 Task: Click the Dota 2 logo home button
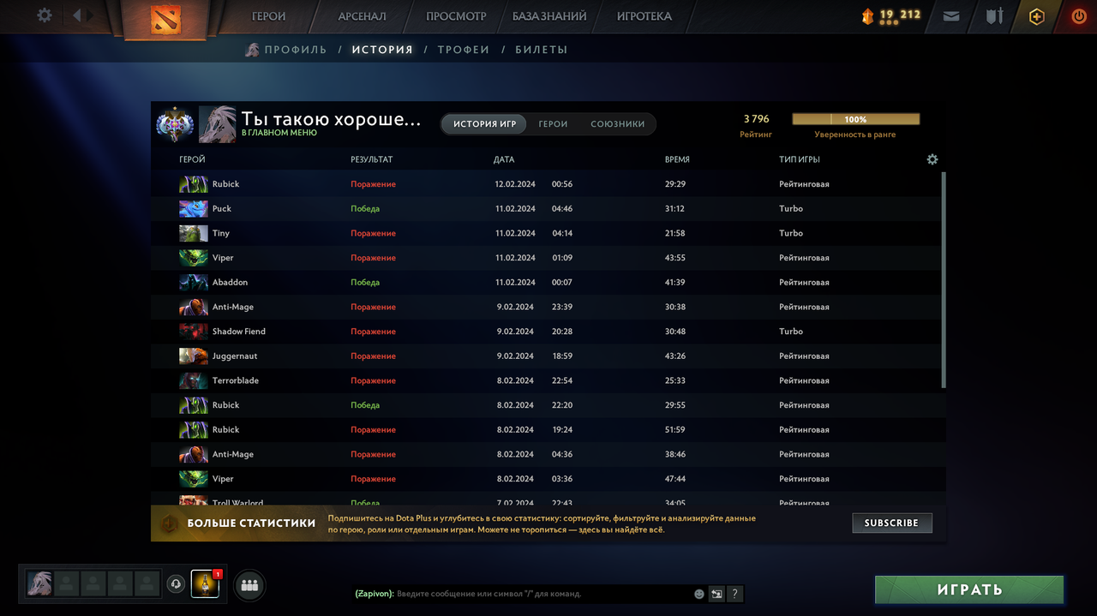pyautogui.click(x=165, y=19)
